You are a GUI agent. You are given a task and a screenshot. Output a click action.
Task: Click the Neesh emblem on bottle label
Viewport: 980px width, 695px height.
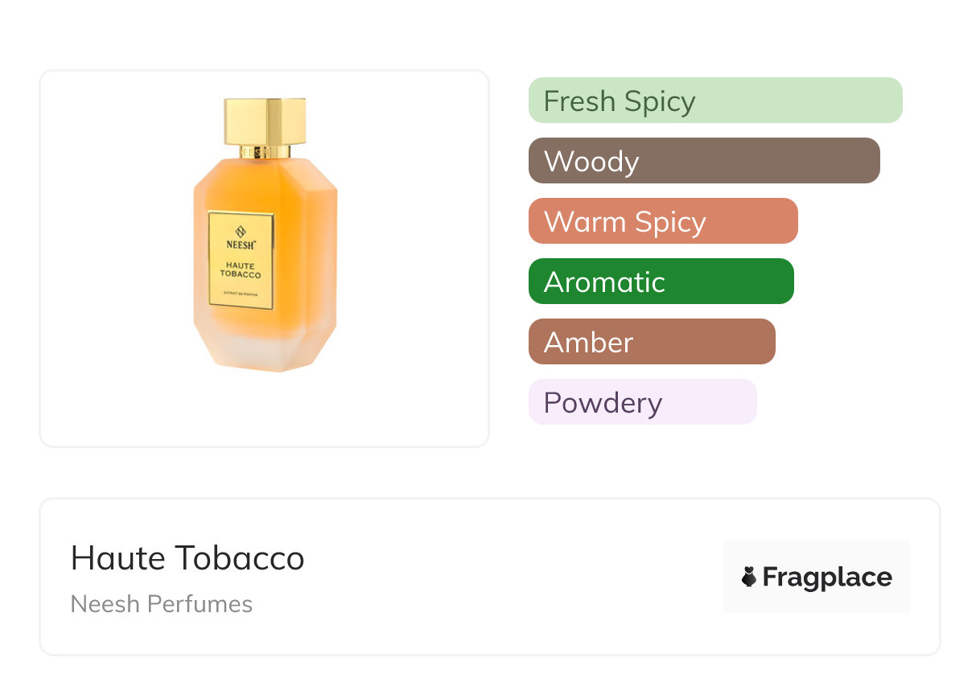241,229
